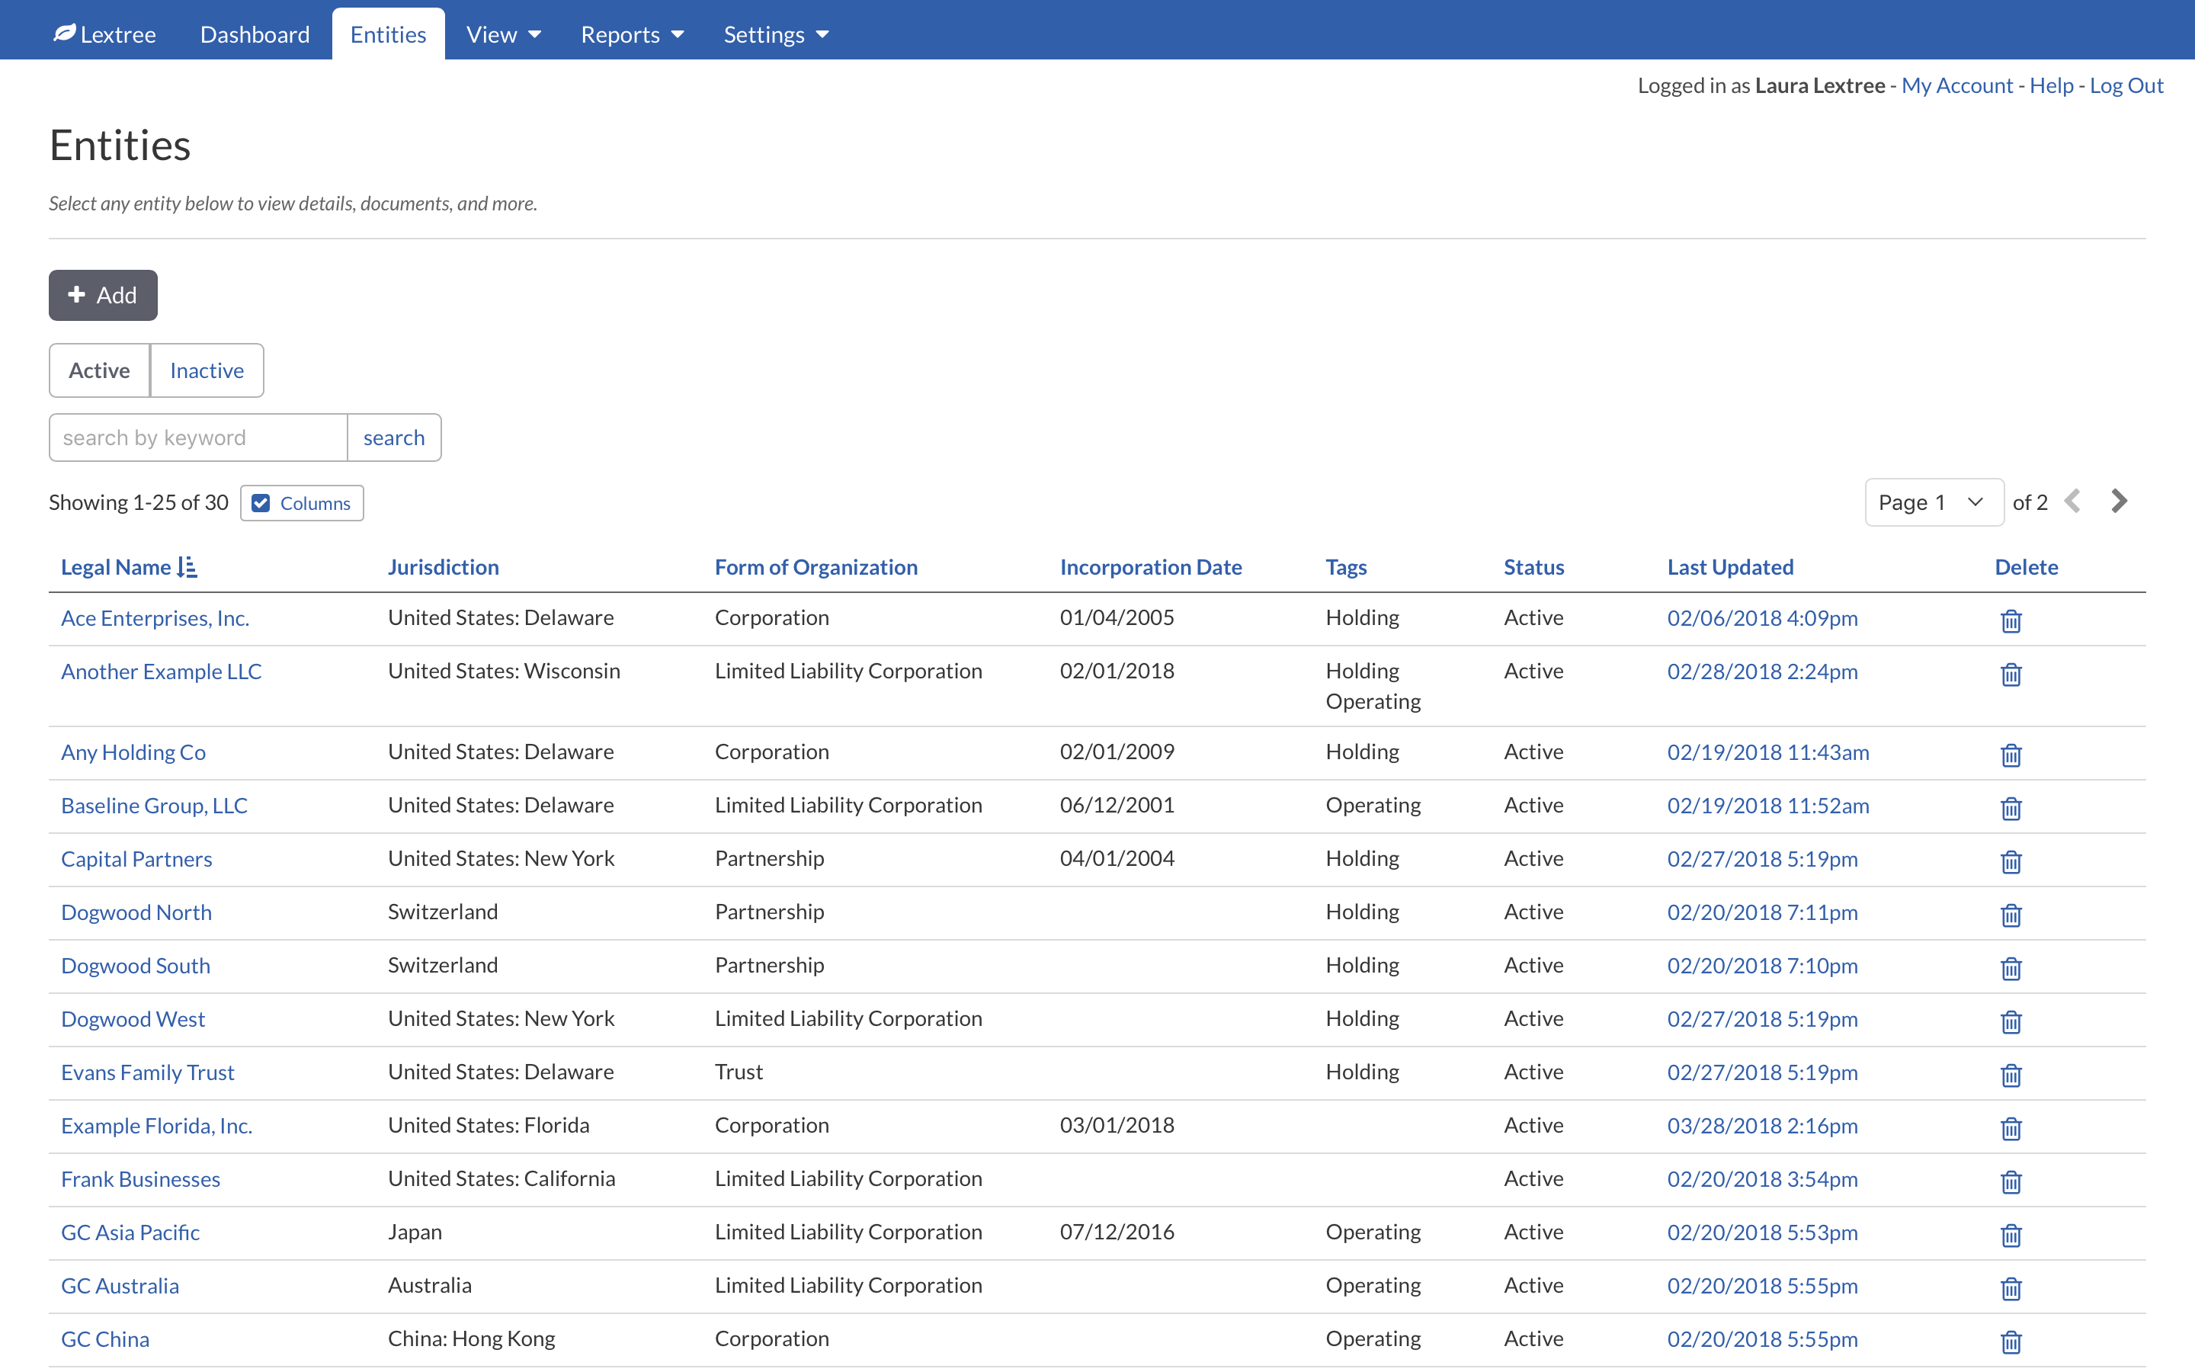
Task: Focus the search by keyword field
Action: 199,438
